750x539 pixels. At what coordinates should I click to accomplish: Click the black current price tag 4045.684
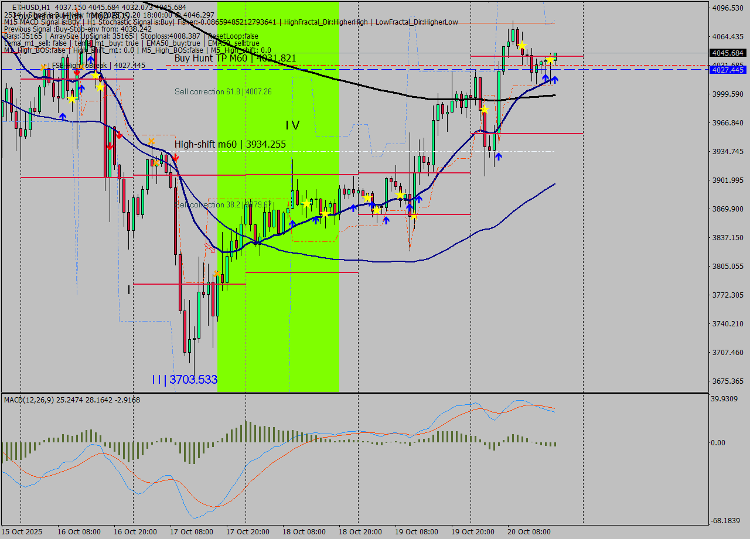(x=727, y=53)
